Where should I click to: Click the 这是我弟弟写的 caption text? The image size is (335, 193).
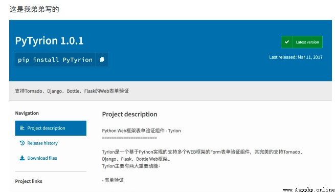click(x=34, y=9)
